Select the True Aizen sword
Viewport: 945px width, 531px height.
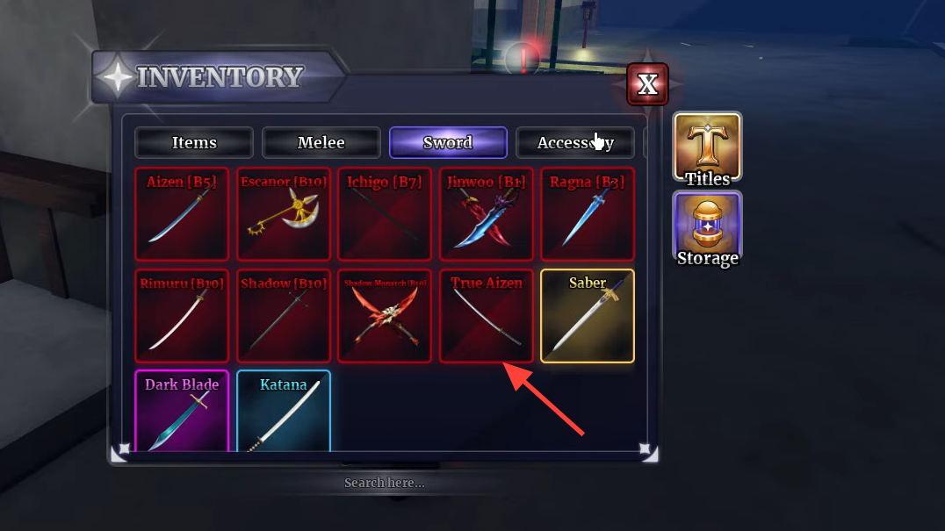487,315
